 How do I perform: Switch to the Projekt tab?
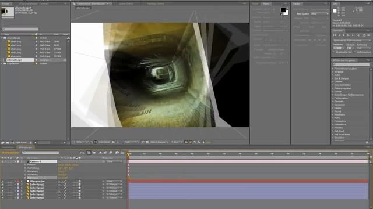tap(6, 4)
